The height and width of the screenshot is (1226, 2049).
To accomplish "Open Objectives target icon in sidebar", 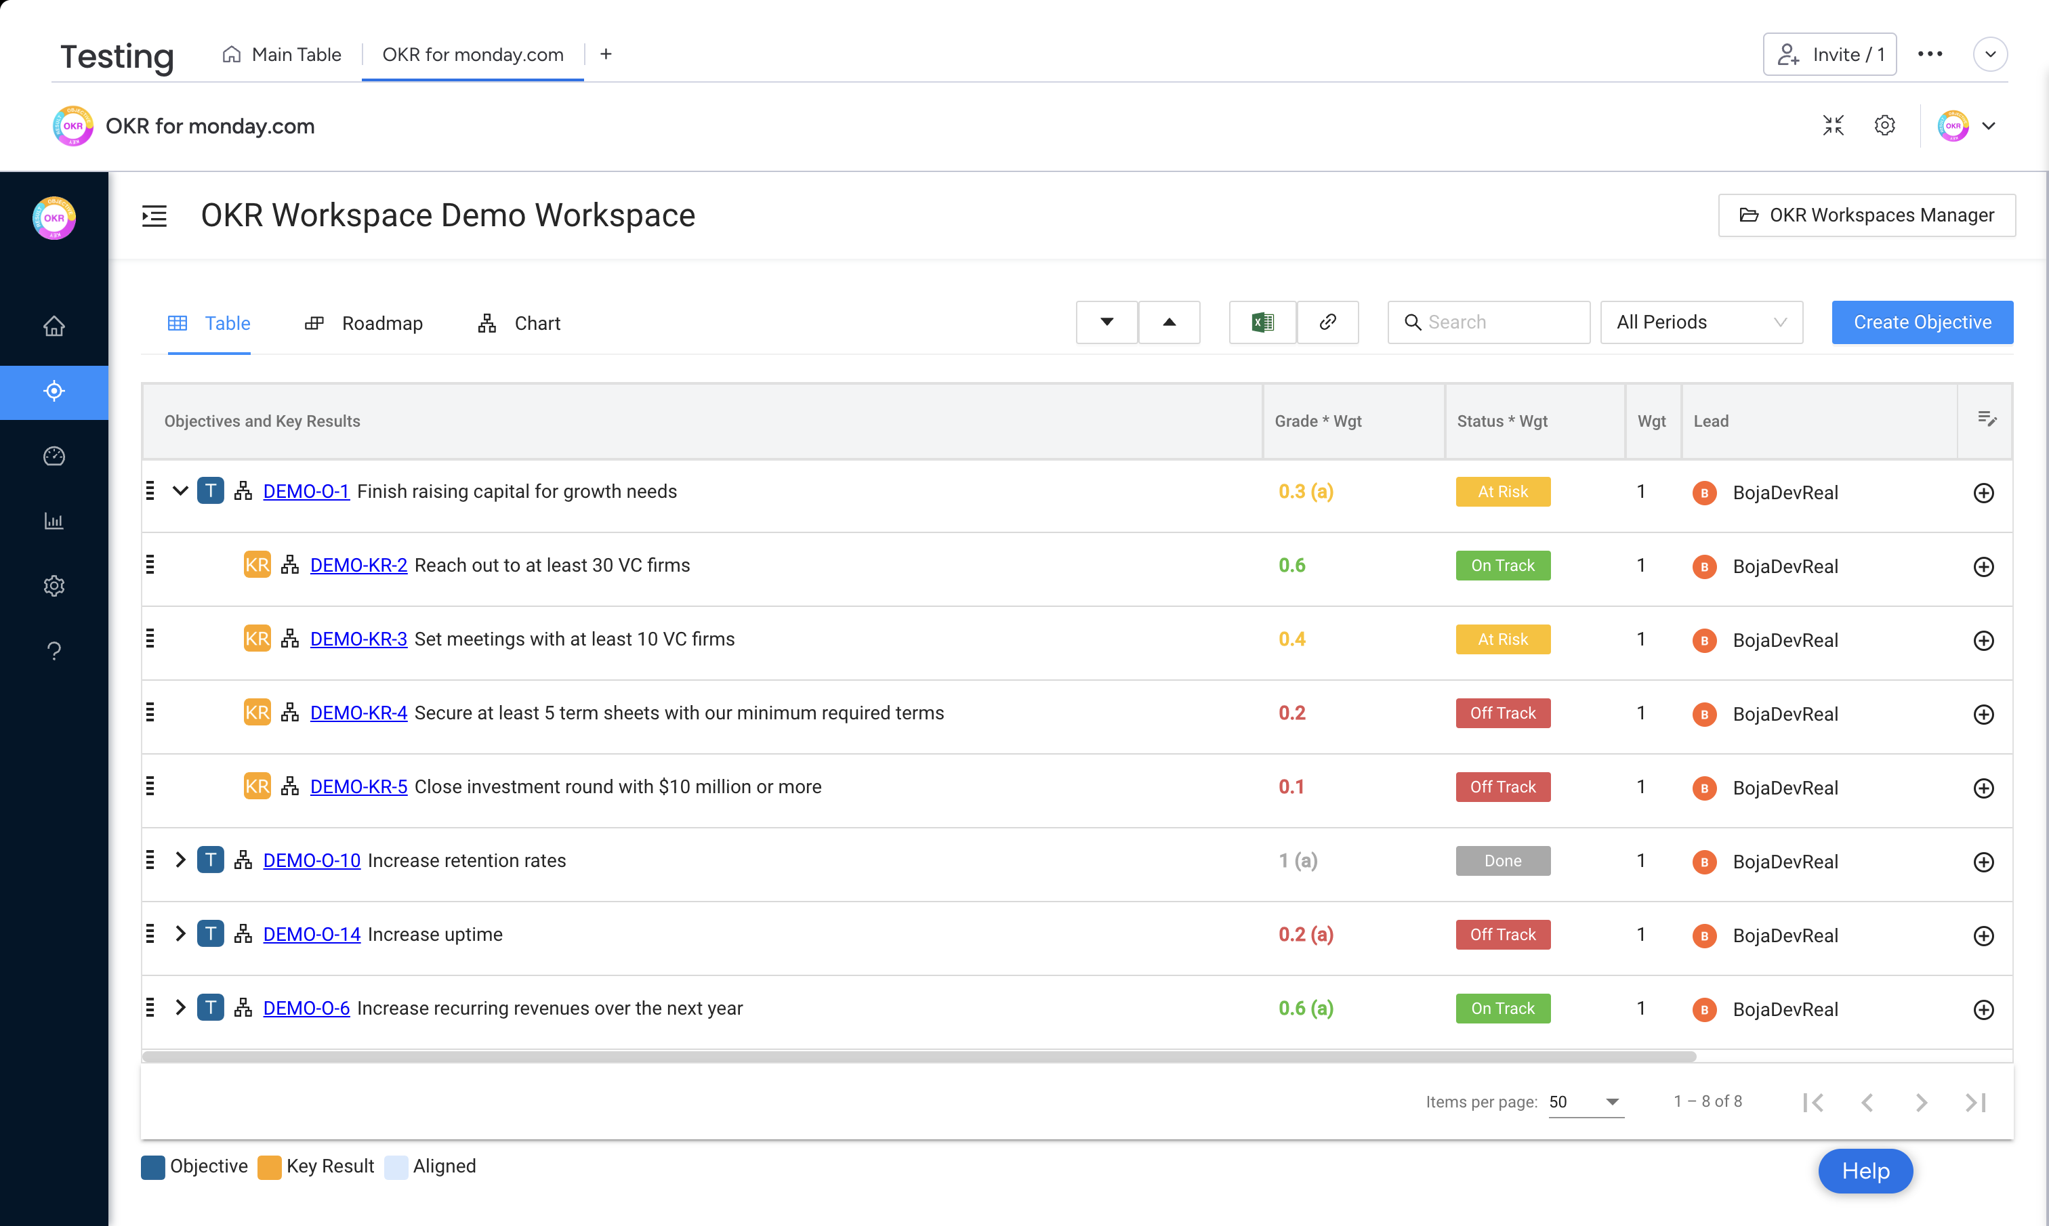I will 54,392.
